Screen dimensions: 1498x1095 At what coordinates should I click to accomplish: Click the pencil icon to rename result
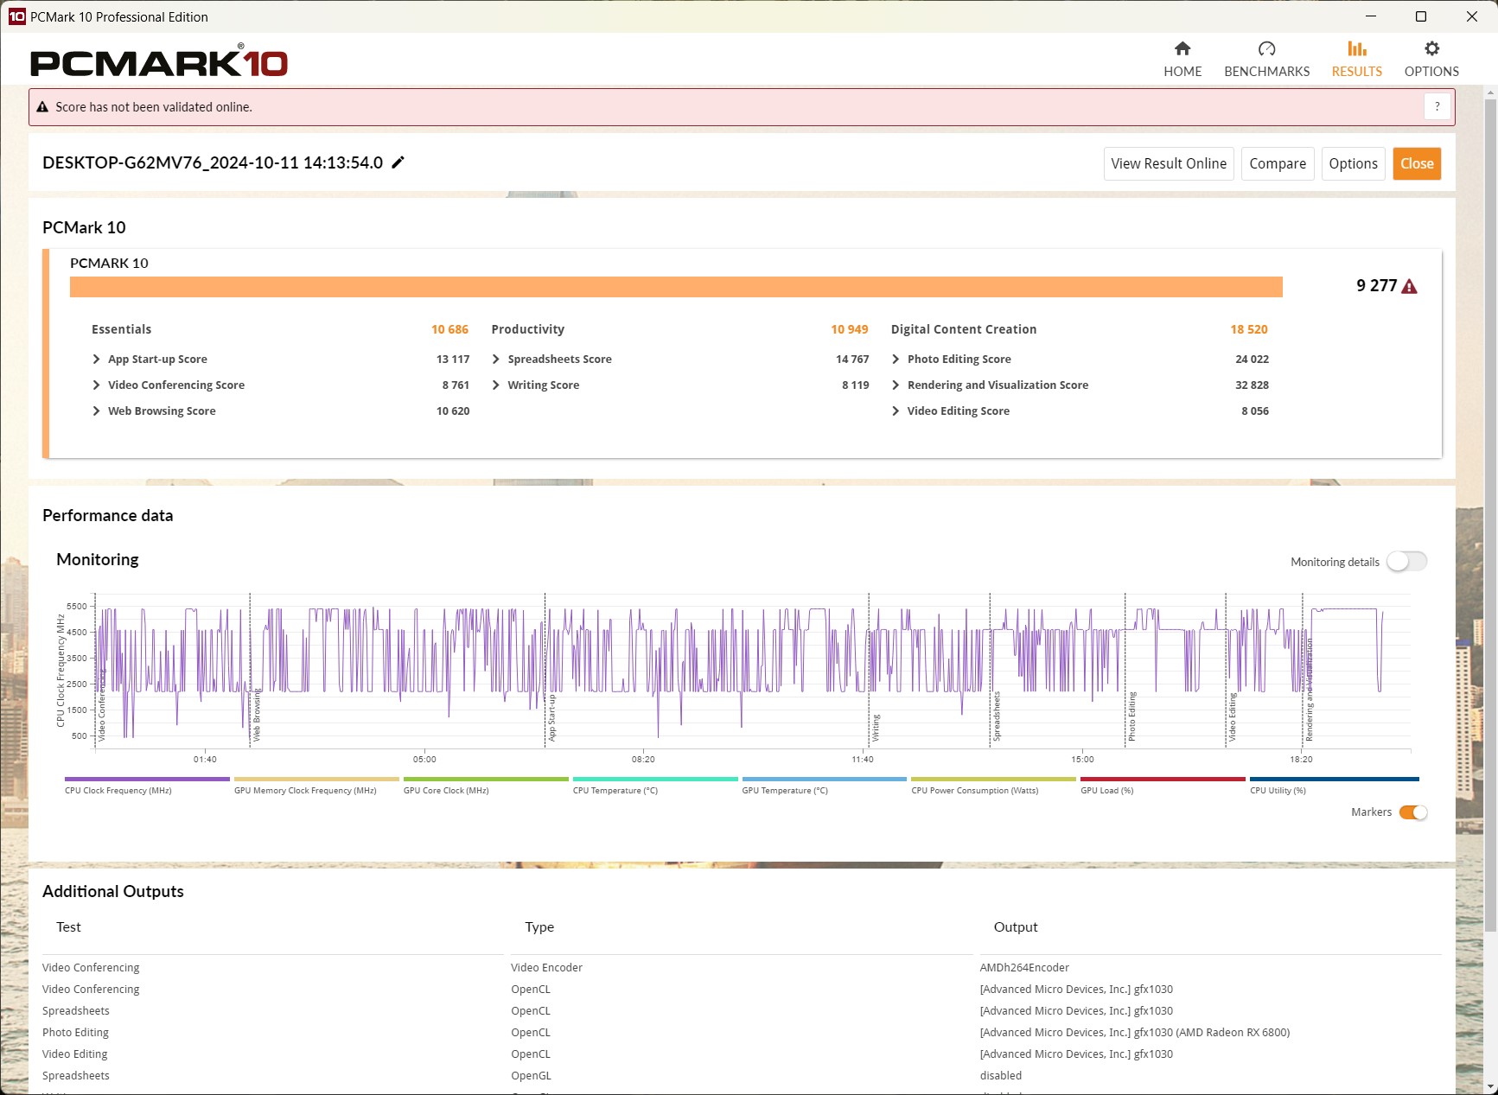398,162
